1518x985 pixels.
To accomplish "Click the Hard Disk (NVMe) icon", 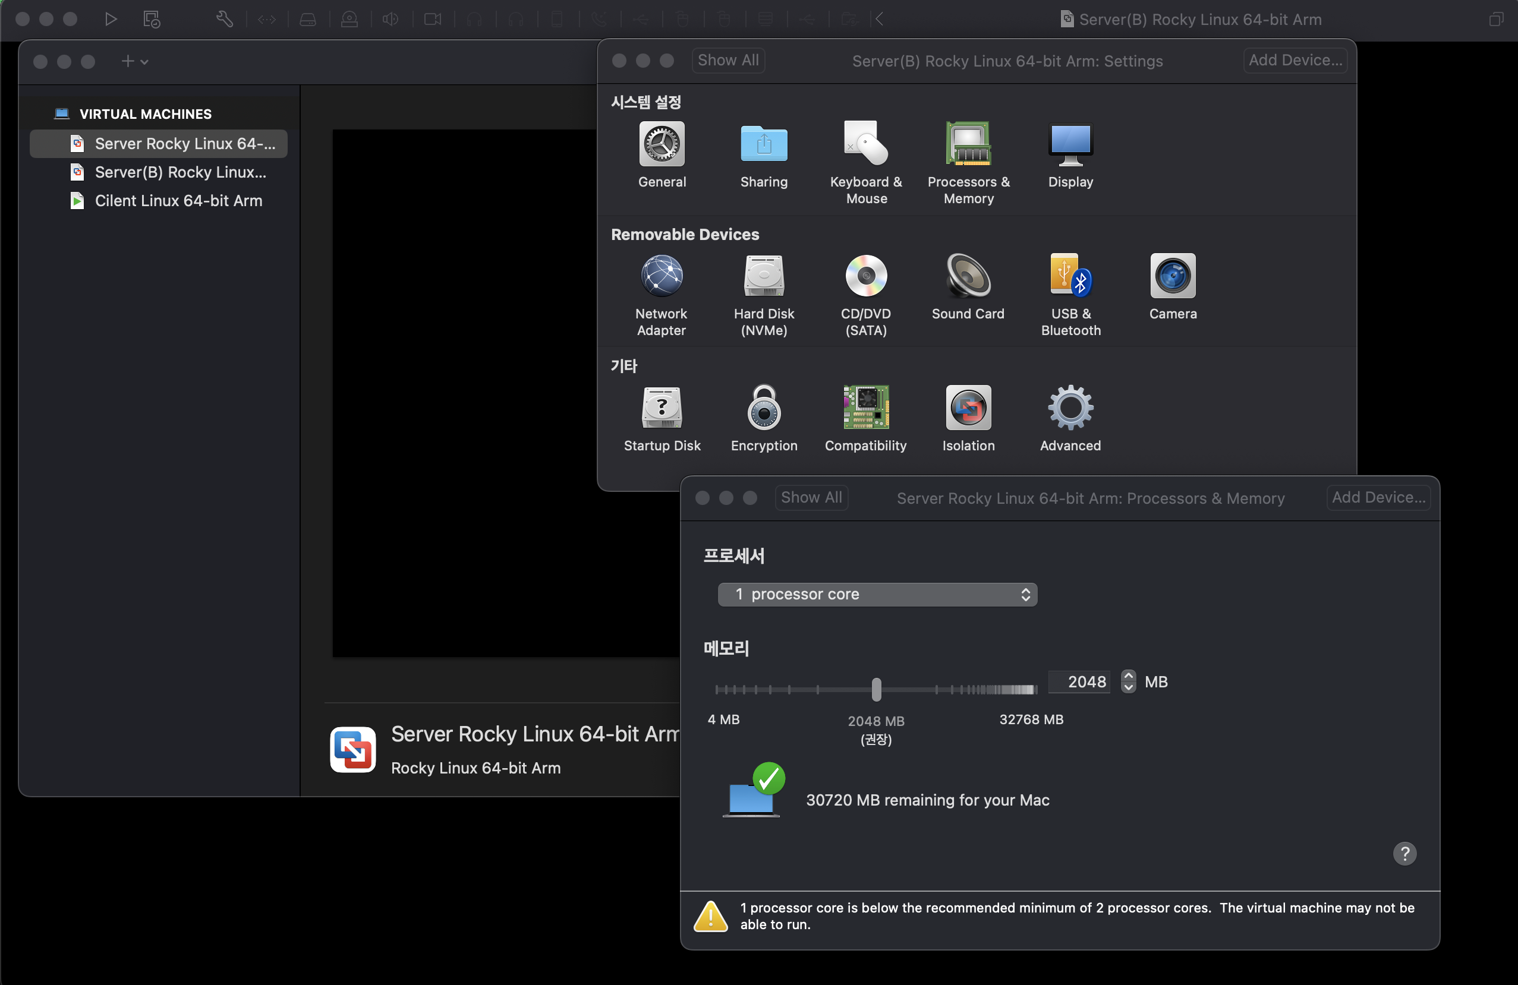I will click(x=764, y=277).
